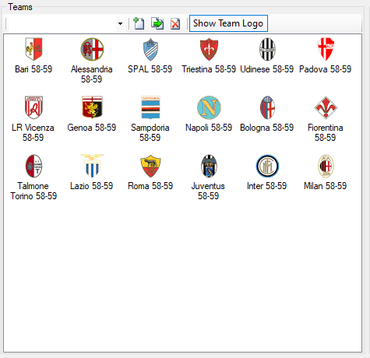Click the 'Milan 58-59' name text
Image resolution: width=370 pixels, height=358 pixels.
coord(326,186)
